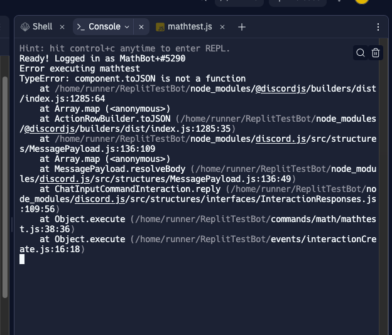Clear the console with the trash icon
This screenshot has height=335, width=392.
tap(376, 53)
